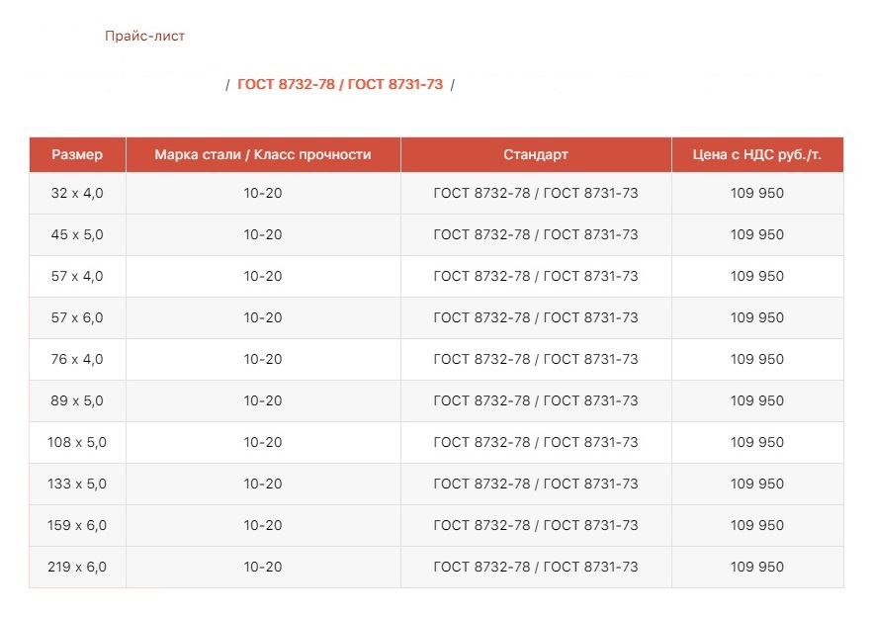Screen dimensions: 874x618
Task: Click steel grade 10-20 in the 89 x 5,0 row
Action: [x=263, y=401]
